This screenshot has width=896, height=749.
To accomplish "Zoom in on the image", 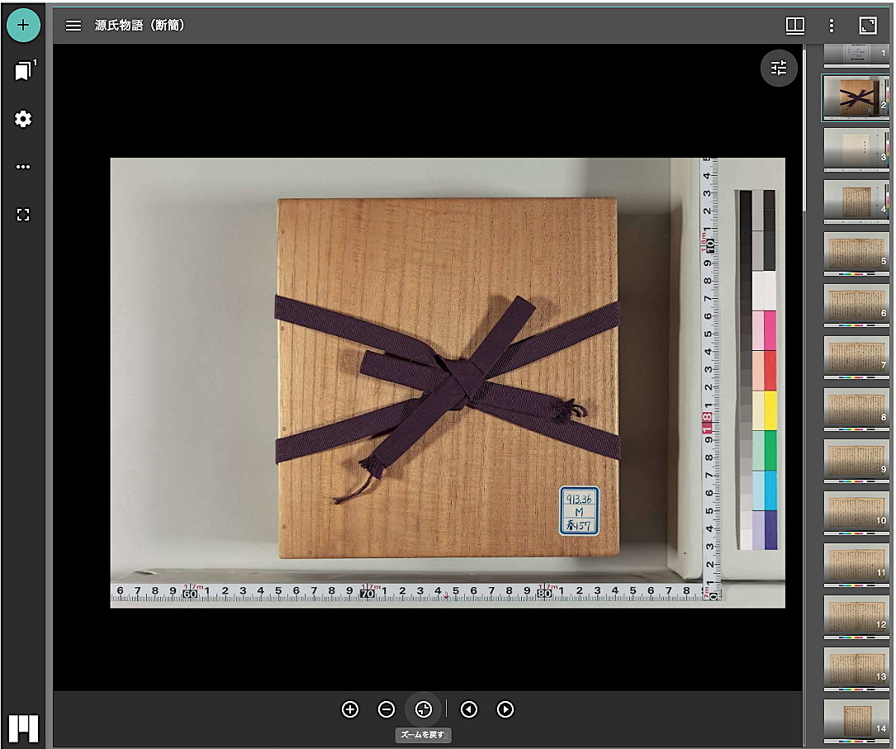I will [350, 709].
